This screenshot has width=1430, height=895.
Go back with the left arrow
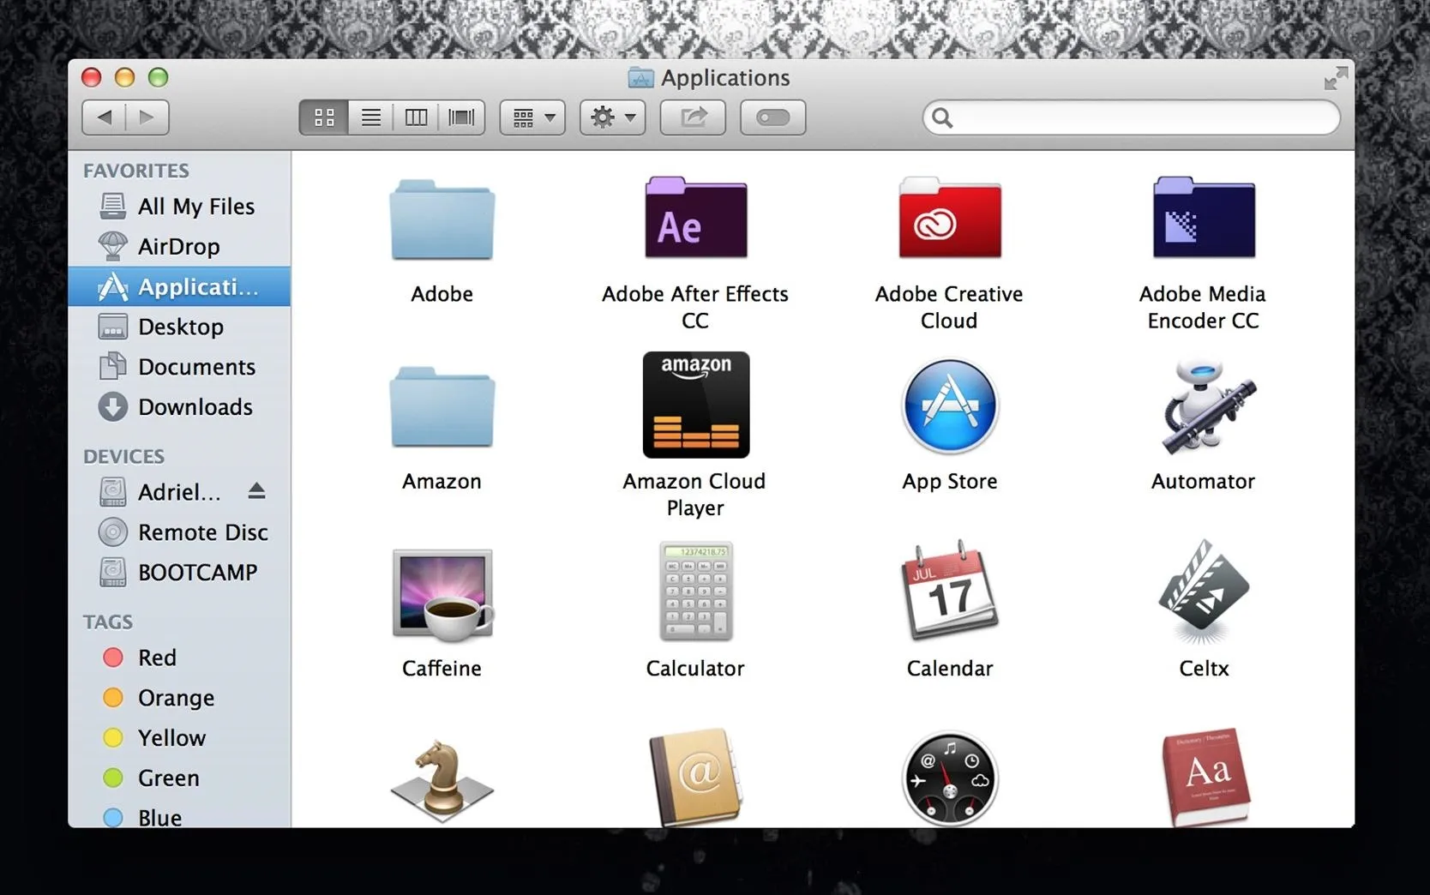104,117
